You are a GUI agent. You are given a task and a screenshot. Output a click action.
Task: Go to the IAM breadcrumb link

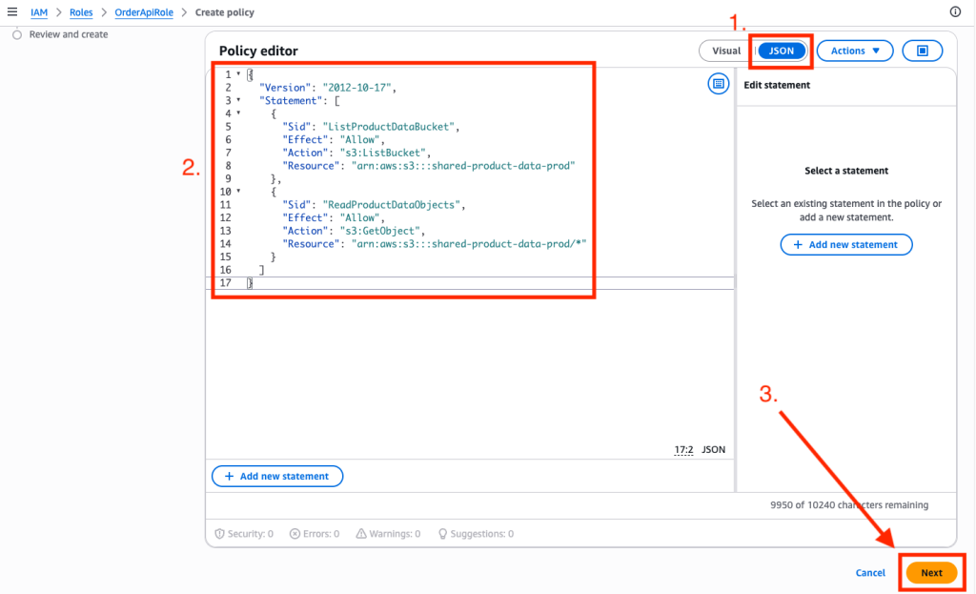(39, 12)
